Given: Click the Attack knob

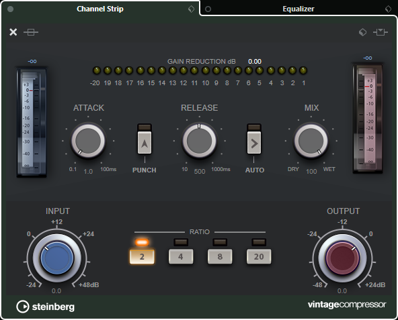Looking at the screenshot, I should click(x=88, y=141).
